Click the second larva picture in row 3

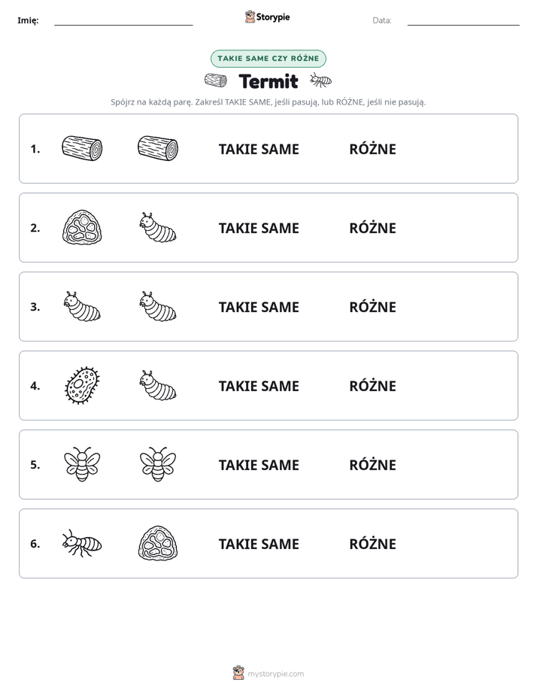pyautogui.click(x=158, y=306)
